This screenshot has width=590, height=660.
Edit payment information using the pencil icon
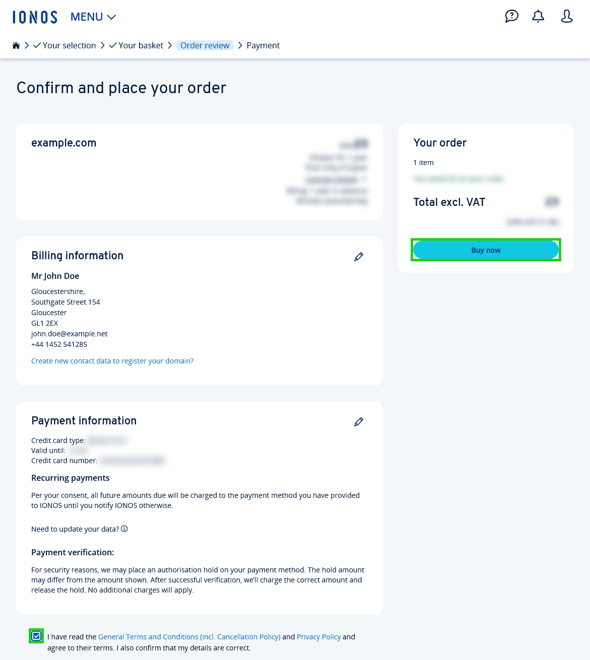click(x=358, y=421)
